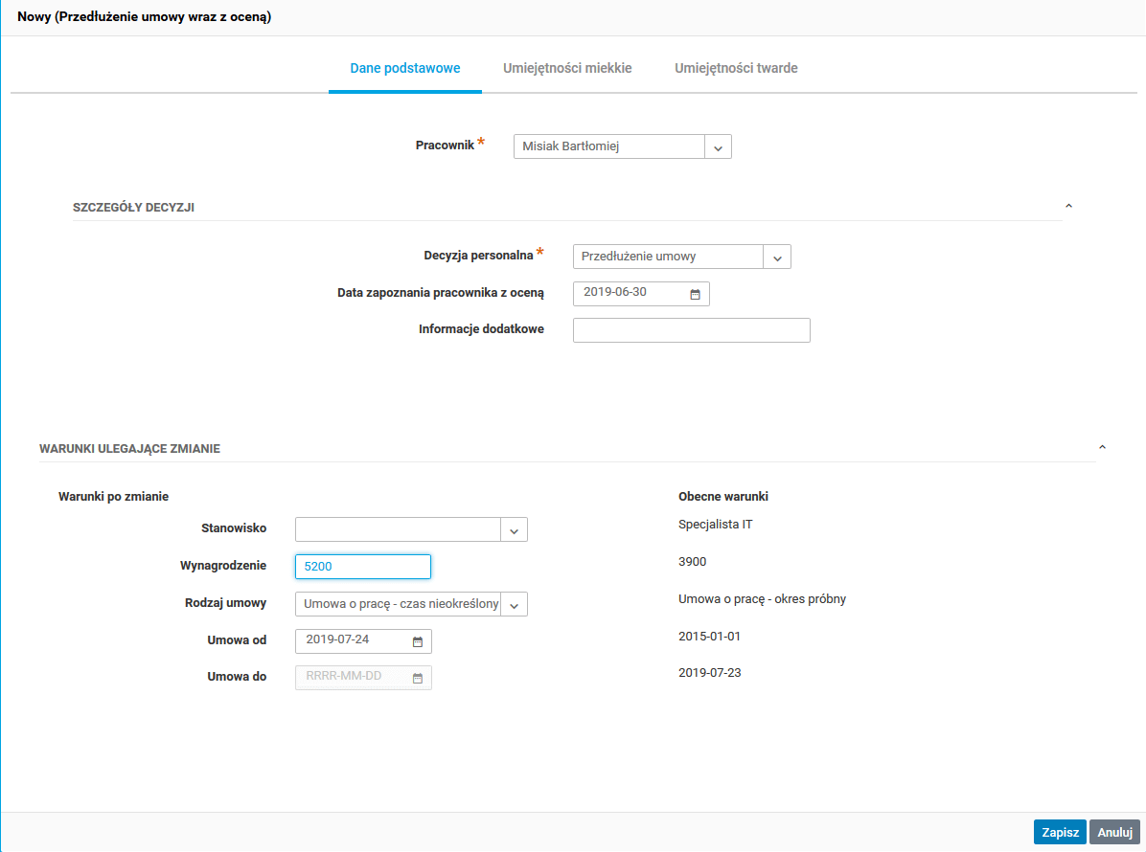
Task: Click the SZCZEGÓŁY DECYZJI section header
Action: (x=134, y=208)
